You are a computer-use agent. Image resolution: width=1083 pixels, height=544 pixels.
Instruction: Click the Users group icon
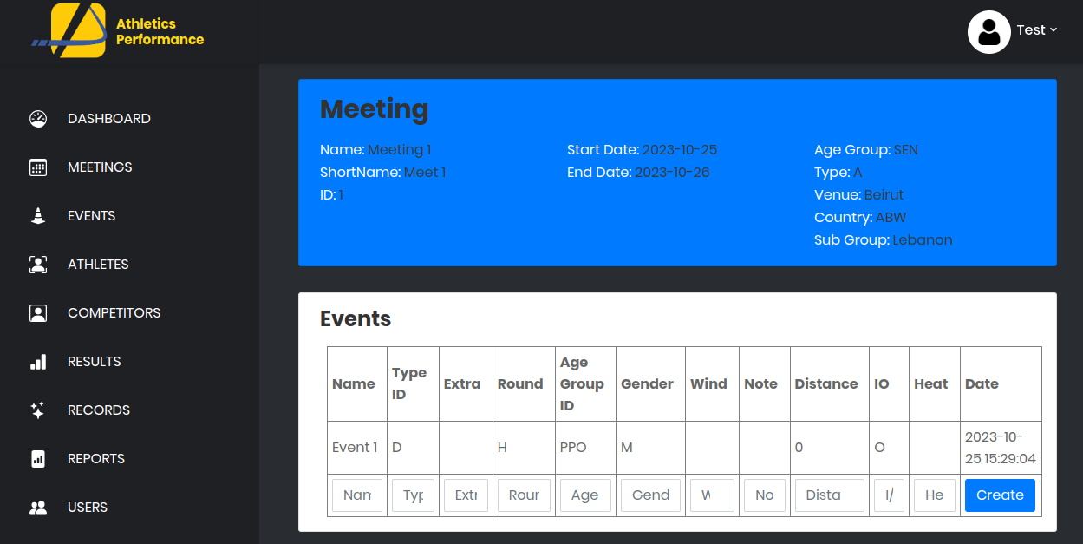pyautogui.click(x=37, y=508)
